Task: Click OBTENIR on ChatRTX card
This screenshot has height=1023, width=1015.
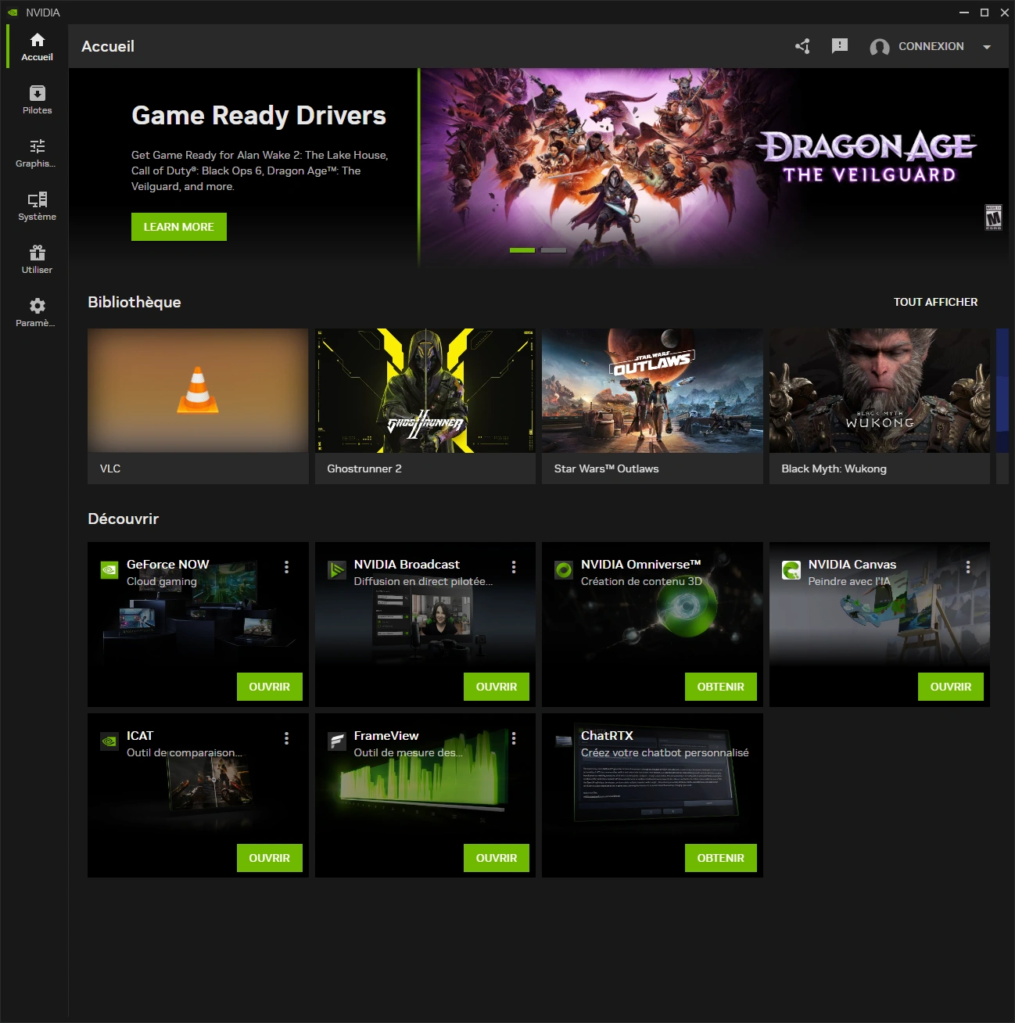Action: [x=721, y=858]
